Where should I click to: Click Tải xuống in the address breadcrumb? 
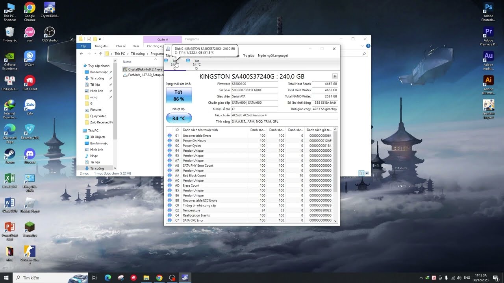(x=137, y=54)
